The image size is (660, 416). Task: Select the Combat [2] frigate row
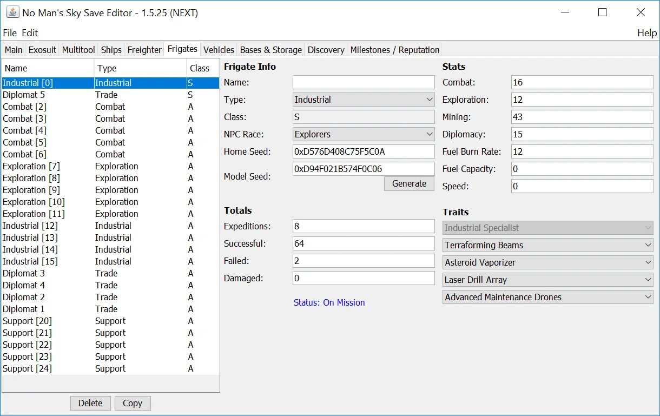point(110,107)
